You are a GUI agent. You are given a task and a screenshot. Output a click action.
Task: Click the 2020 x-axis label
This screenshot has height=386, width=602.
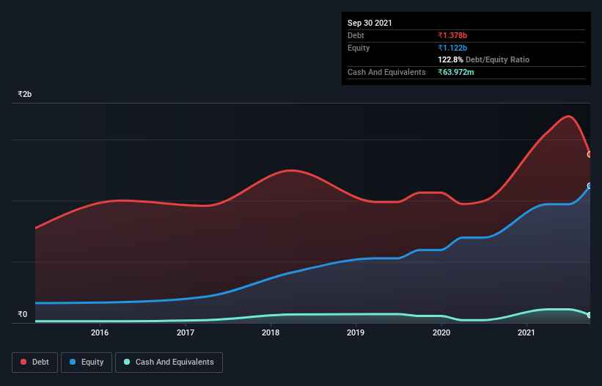(441, 332)
